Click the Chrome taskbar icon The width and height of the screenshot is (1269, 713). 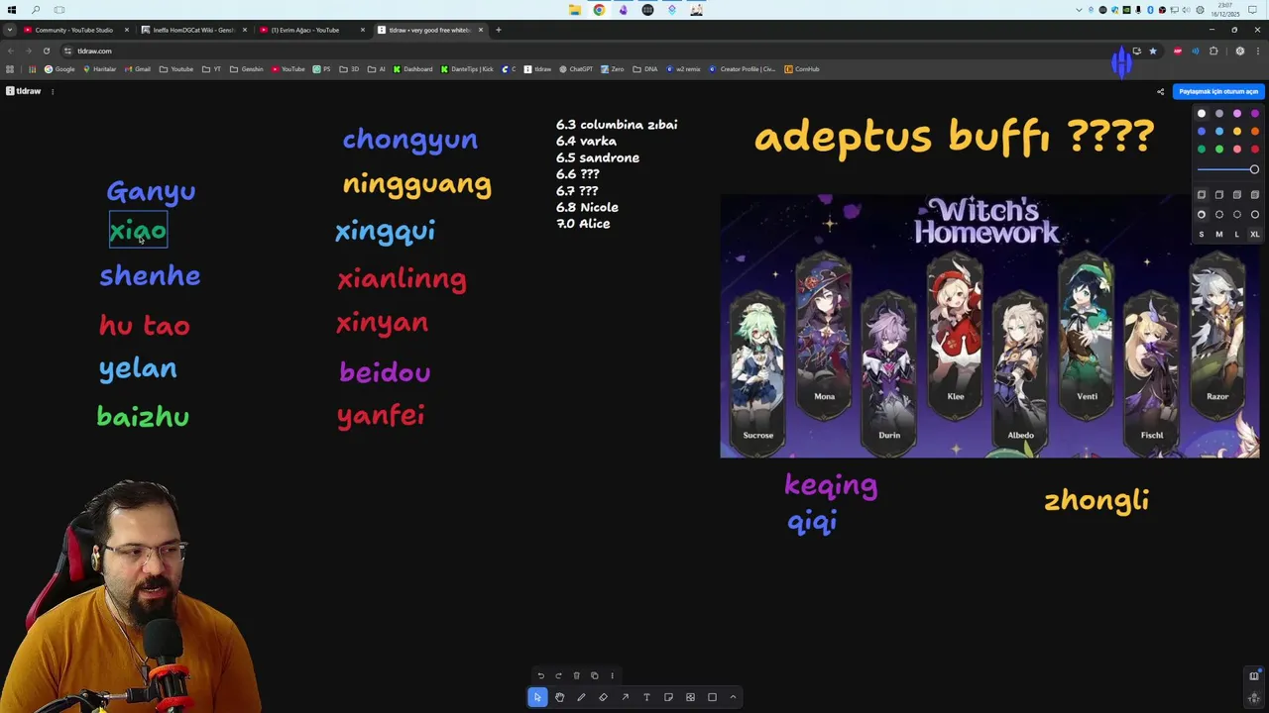[x=599, y=10]
